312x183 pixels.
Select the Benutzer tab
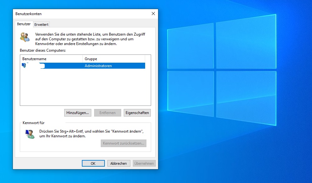click(24, 24)
